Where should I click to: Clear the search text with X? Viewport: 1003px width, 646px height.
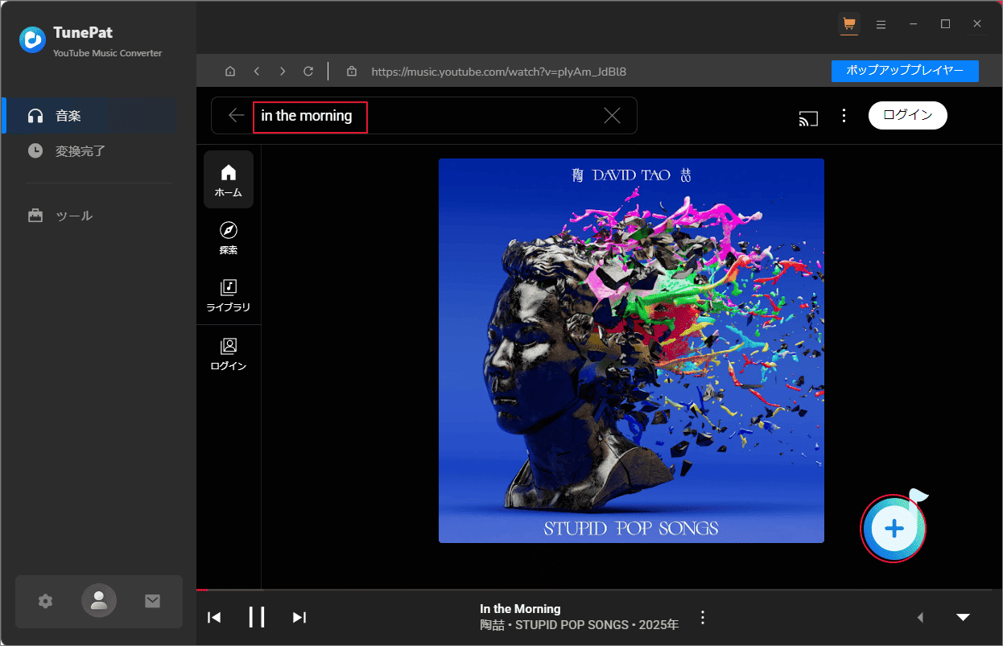[612, 116]
